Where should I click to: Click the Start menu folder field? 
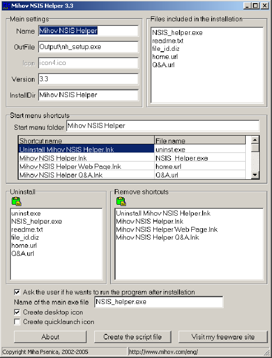[163, 126]
